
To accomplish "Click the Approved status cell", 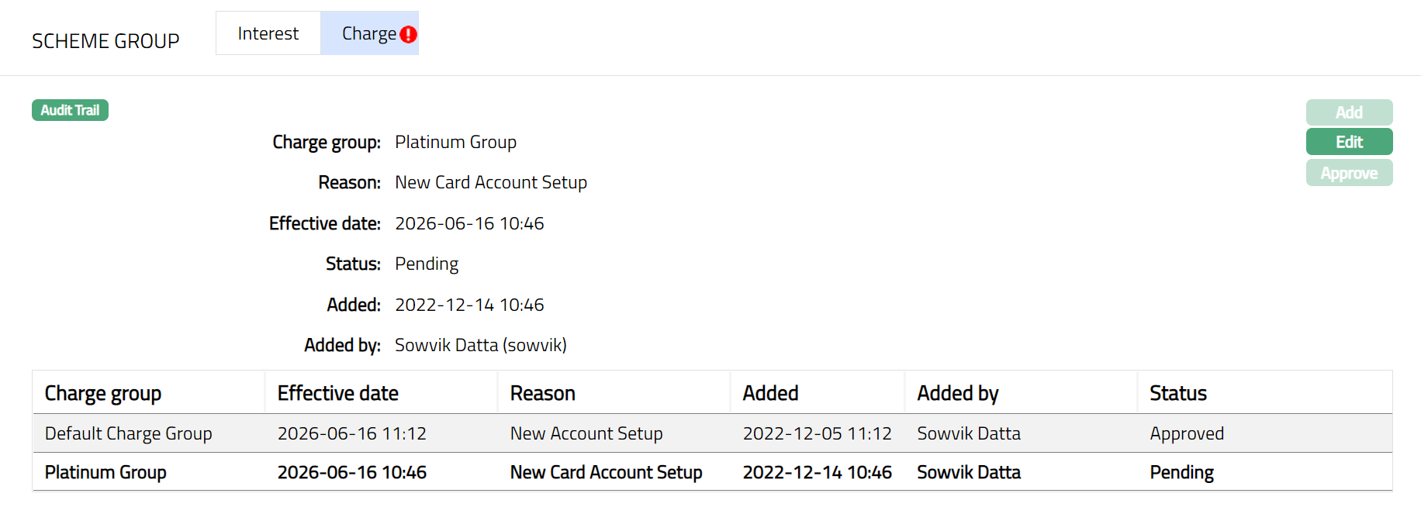I will click(x=1186, y=433).
